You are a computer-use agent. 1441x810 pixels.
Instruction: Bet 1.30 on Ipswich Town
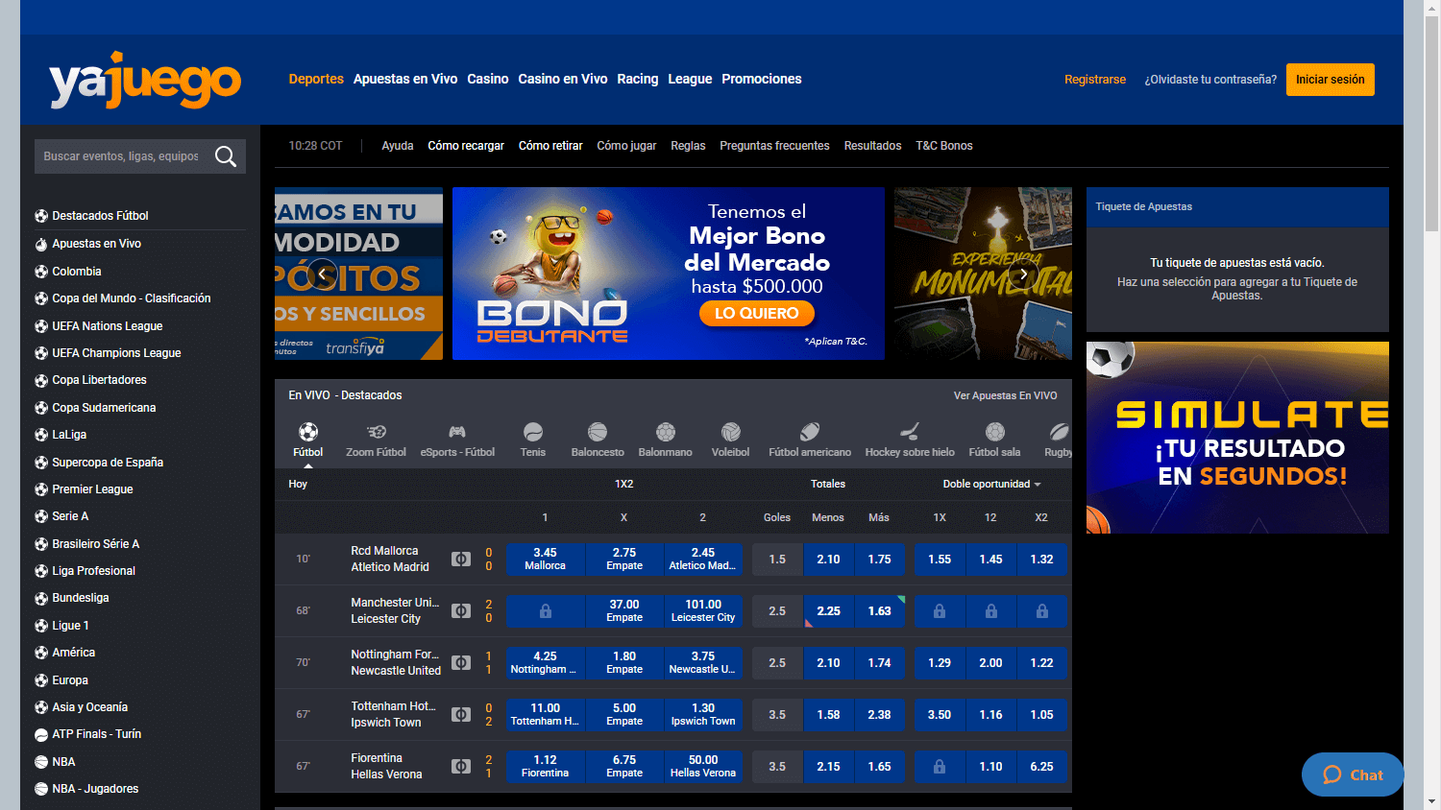coord(703,714)
